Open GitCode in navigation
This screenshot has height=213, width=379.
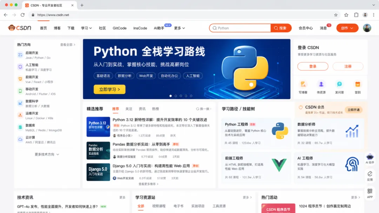[x=119, y=28]
